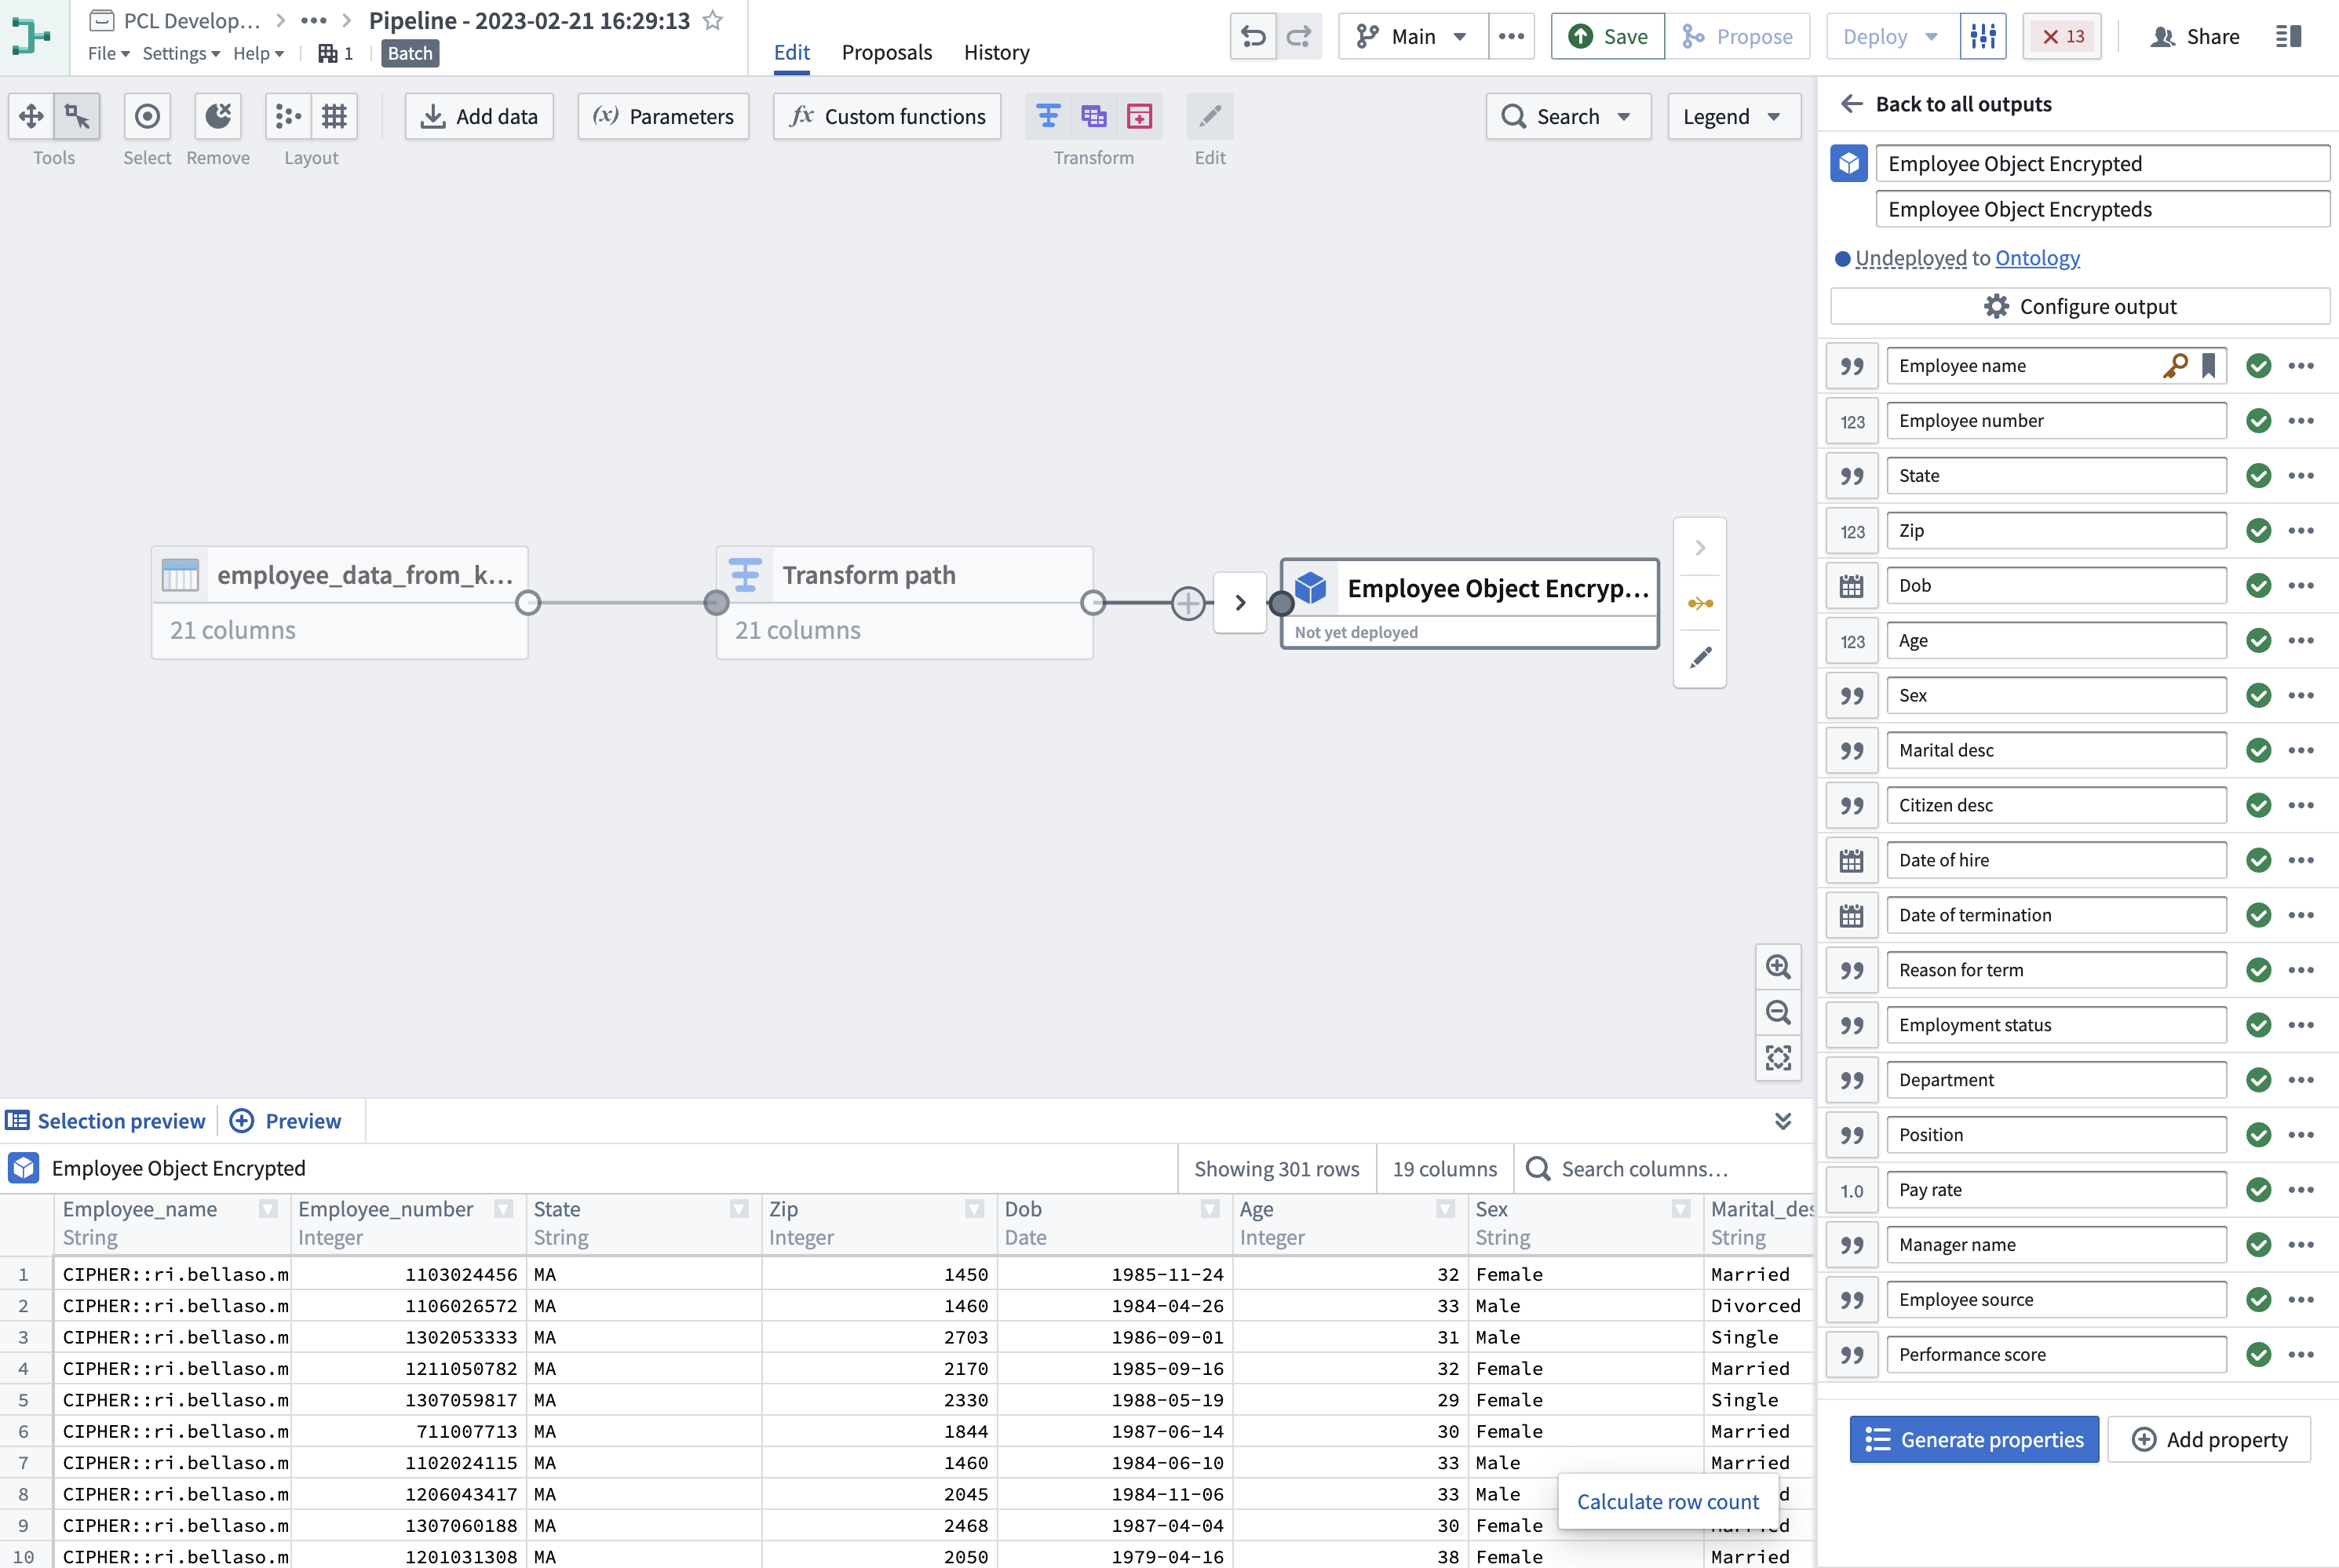This screenshot has width=2339, height=1568.
Task: Open the Preview tab
Action: coord(286,1121)
